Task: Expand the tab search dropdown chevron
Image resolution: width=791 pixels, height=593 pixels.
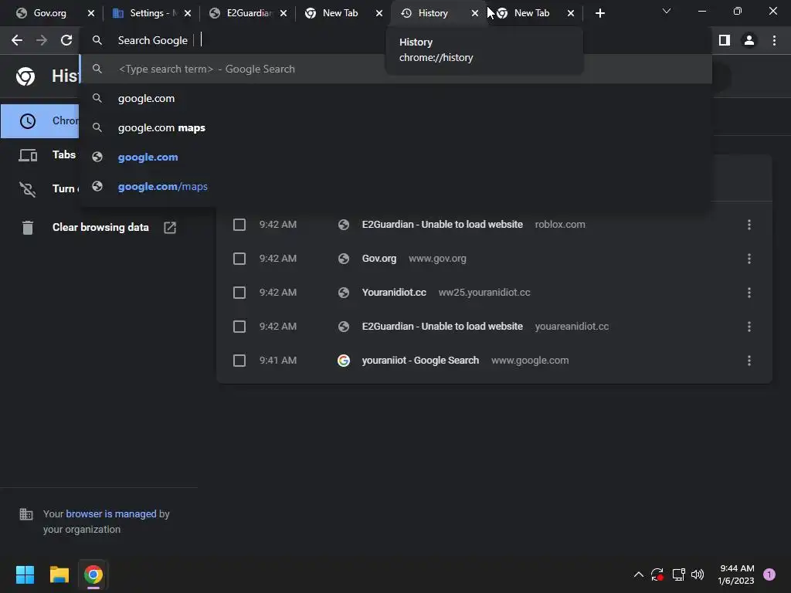Action: tap(667, 11)
